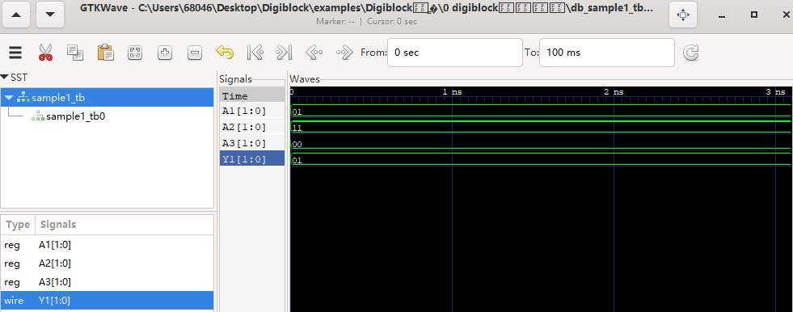This screenshot has height=312, width=793.
Task: Click the Copy traces icon
Action: [x=75, y=53]
